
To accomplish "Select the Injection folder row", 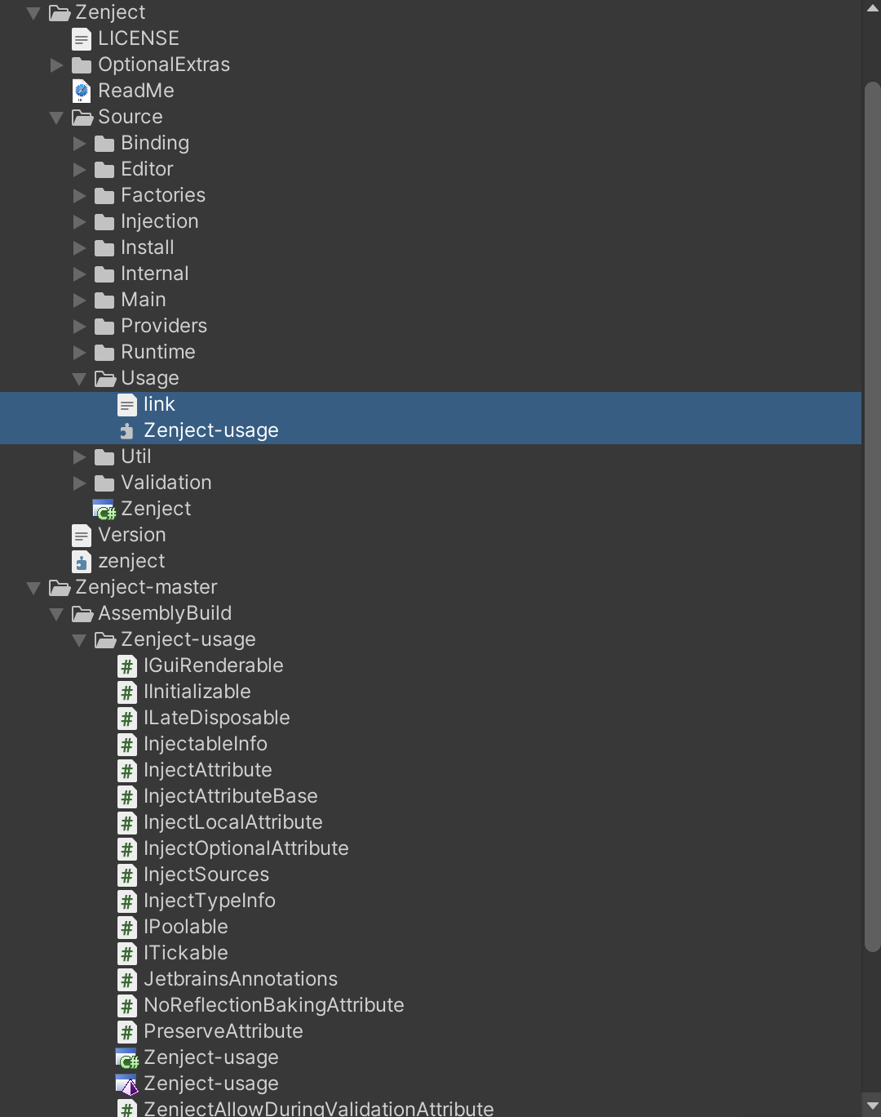I will click(431, 222).
